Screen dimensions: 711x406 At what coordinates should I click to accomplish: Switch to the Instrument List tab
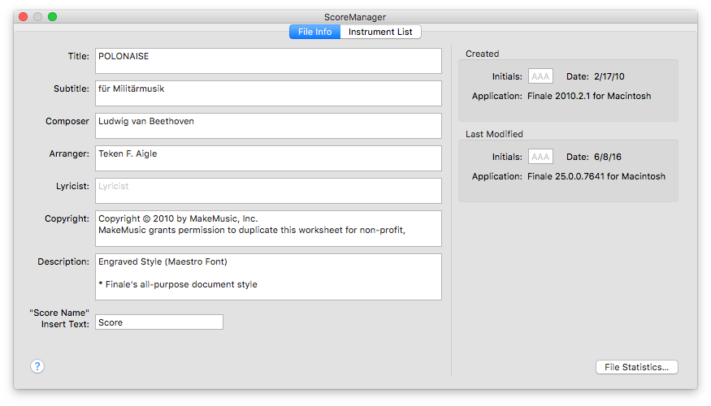click(x=380, y=32)
